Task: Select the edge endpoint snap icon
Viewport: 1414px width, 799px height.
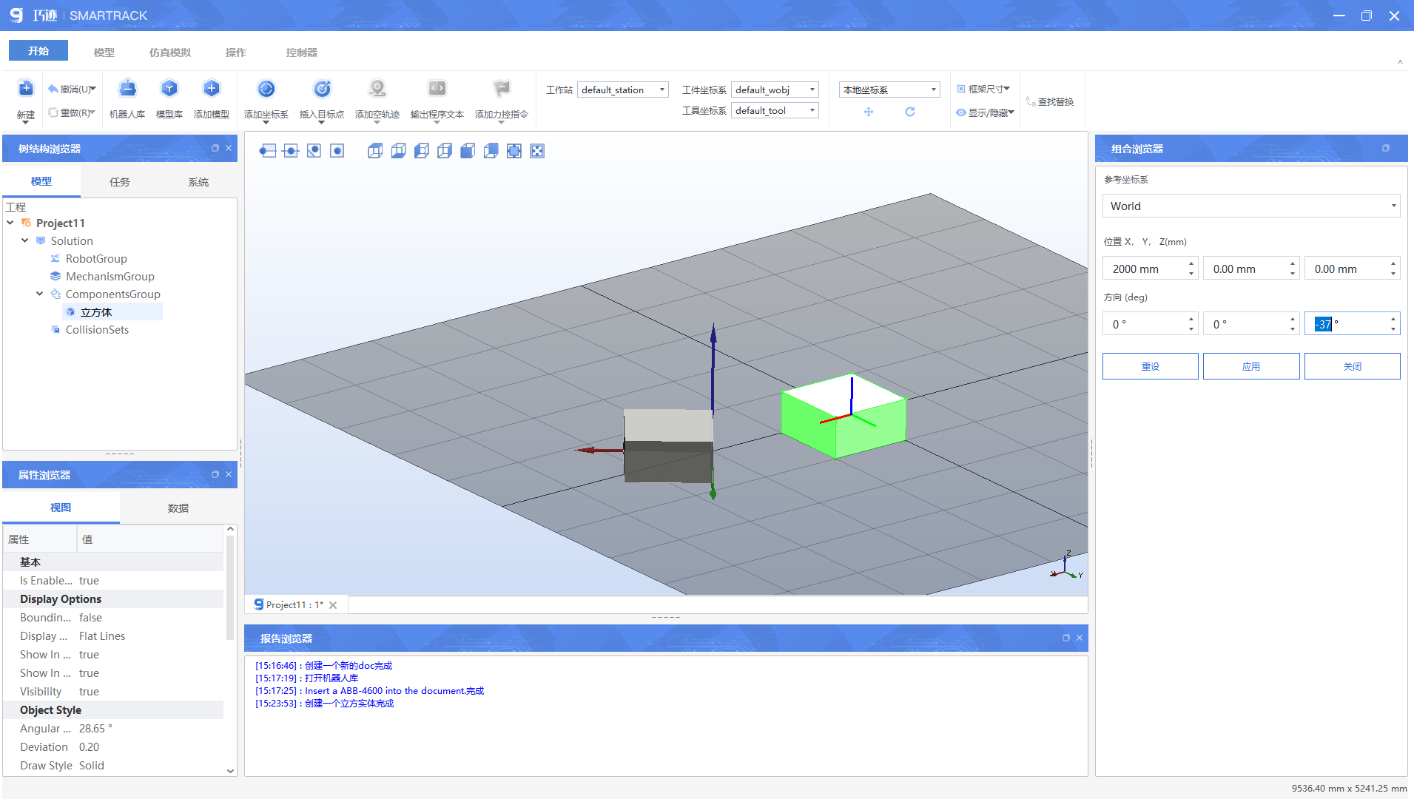Action: pos(268,151)
